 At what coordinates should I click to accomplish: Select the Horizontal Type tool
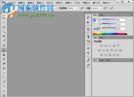(4, 86)
